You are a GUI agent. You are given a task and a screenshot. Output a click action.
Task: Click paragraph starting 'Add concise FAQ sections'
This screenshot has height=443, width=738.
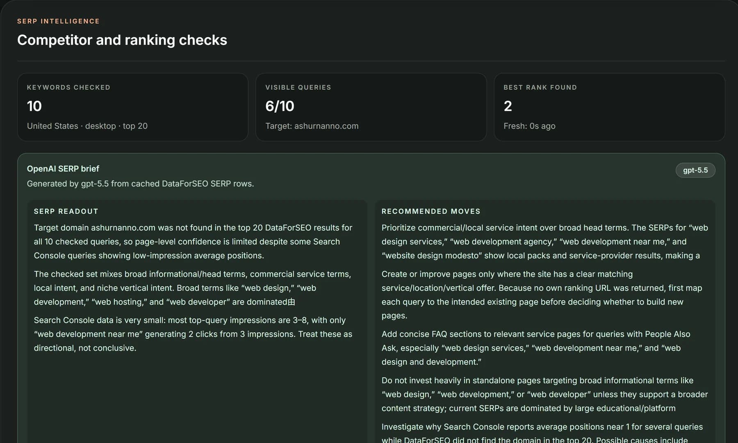point(536,348)
